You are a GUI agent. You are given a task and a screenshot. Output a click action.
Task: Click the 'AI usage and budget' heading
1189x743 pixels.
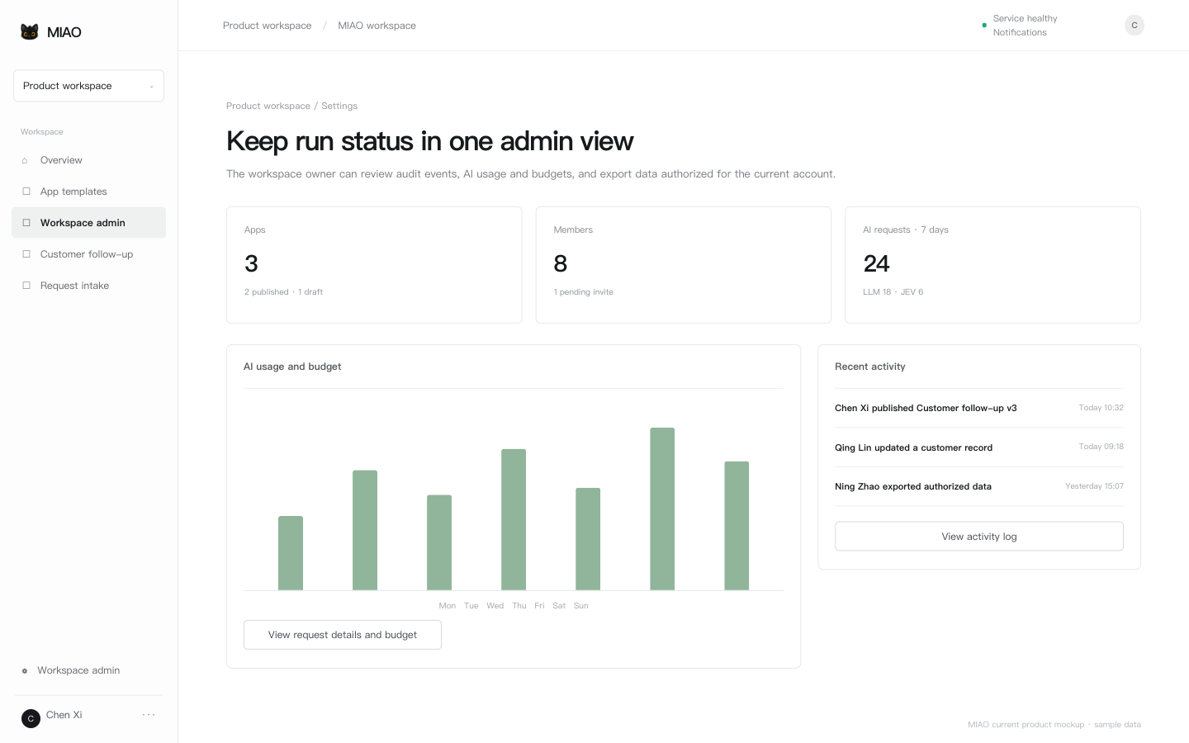[292, 367]
